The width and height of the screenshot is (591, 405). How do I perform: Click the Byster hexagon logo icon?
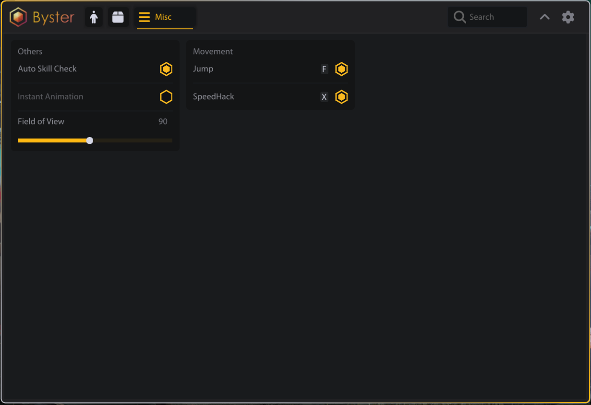coord(18,17)
